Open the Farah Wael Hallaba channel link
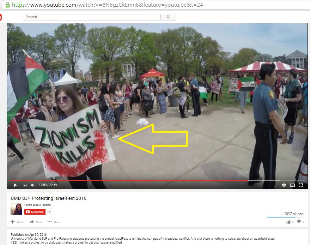The width and height of the screenshot is (310, 245). coord(38,205)
